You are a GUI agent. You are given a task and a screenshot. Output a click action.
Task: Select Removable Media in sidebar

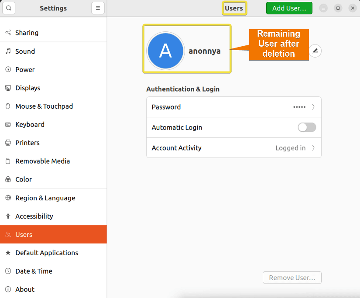pos(53,161)
